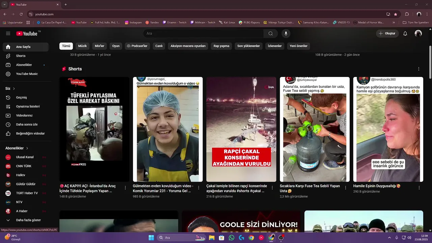
Task: Select the Yeni öneriler chip
Action: click(298, 46)
